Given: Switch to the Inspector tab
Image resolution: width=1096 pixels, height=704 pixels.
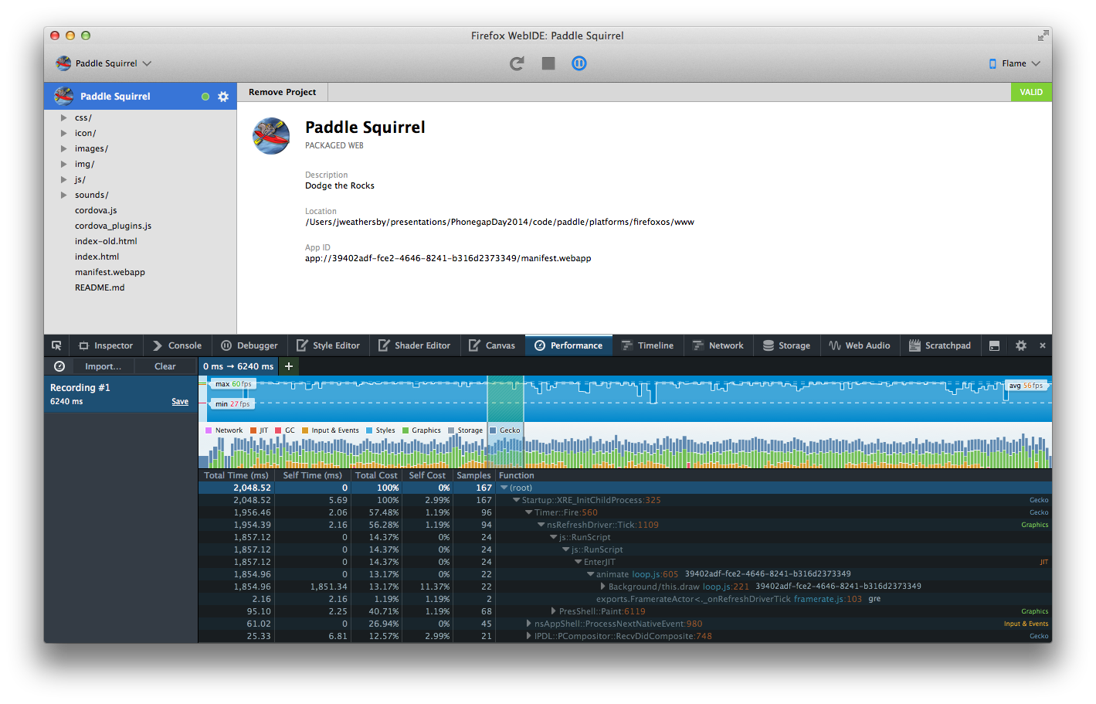Looking at the screenshot, I should 106,345.
